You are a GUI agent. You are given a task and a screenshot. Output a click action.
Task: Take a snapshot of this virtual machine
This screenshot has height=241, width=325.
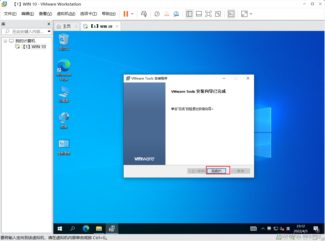tap(157, 14)
